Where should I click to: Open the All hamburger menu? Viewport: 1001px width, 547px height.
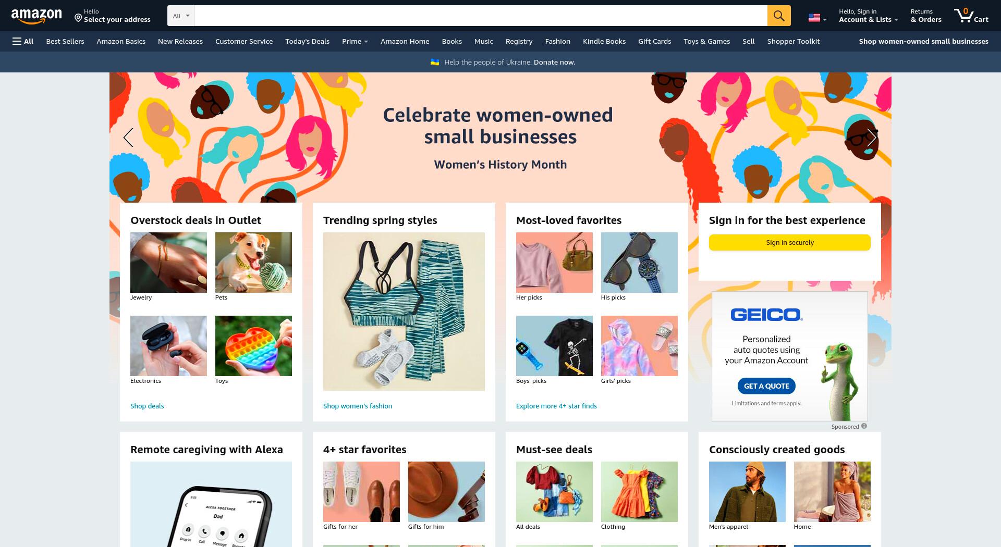[23, 41]
